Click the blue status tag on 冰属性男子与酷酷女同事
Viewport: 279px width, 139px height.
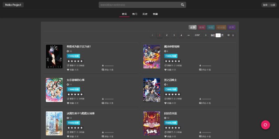click(73, 123)
